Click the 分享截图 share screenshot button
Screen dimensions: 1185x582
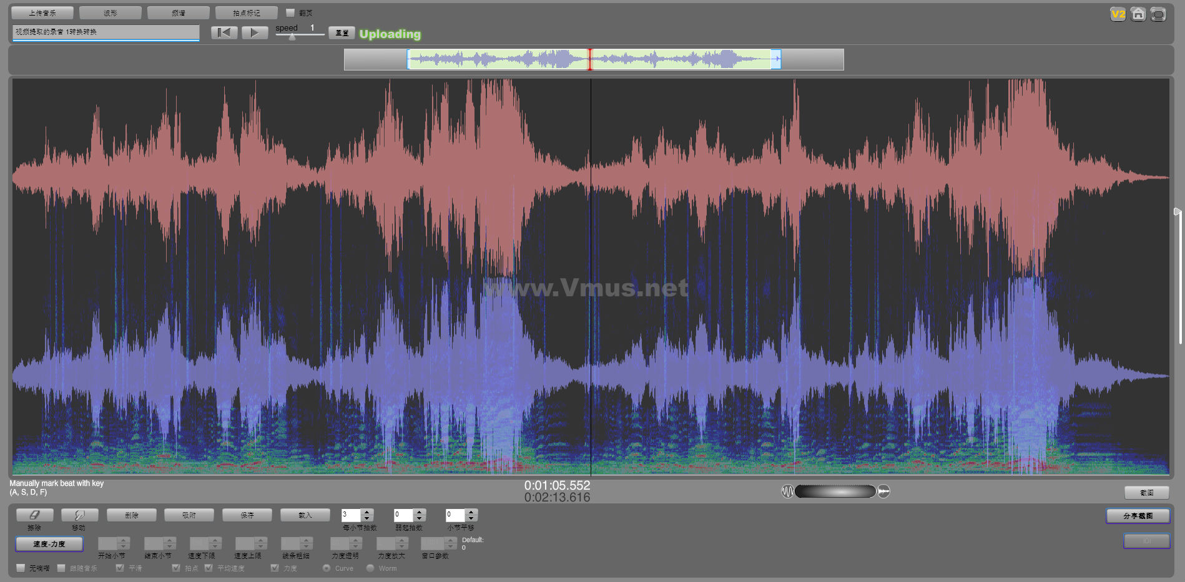coord(1138,516)
